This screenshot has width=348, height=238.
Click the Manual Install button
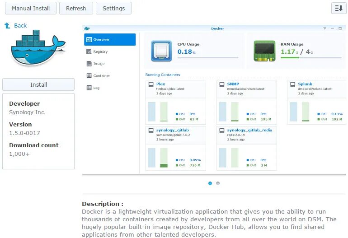coord(31,8)
